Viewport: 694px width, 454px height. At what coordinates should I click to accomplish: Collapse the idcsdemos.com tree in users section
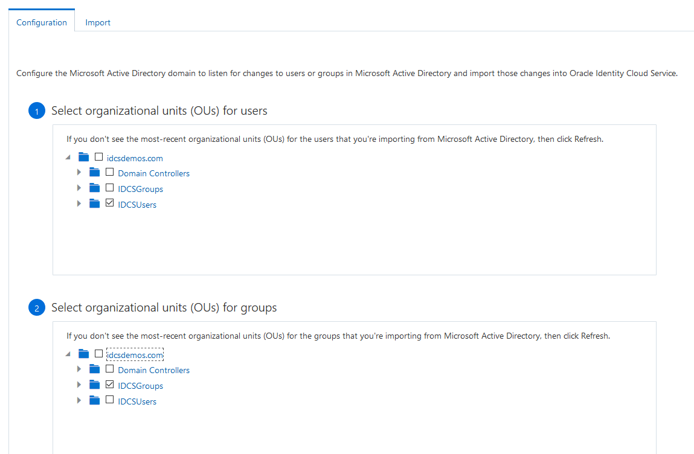68,158
